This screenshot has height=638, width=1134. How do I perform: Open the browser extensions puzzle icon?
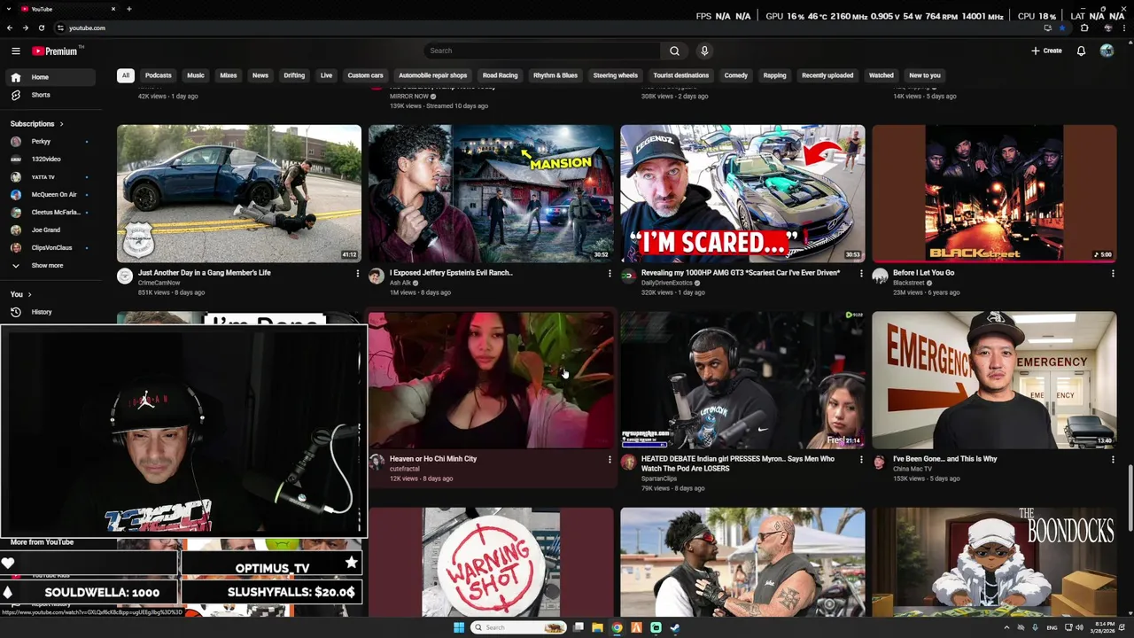click(x=1084, y=27)
